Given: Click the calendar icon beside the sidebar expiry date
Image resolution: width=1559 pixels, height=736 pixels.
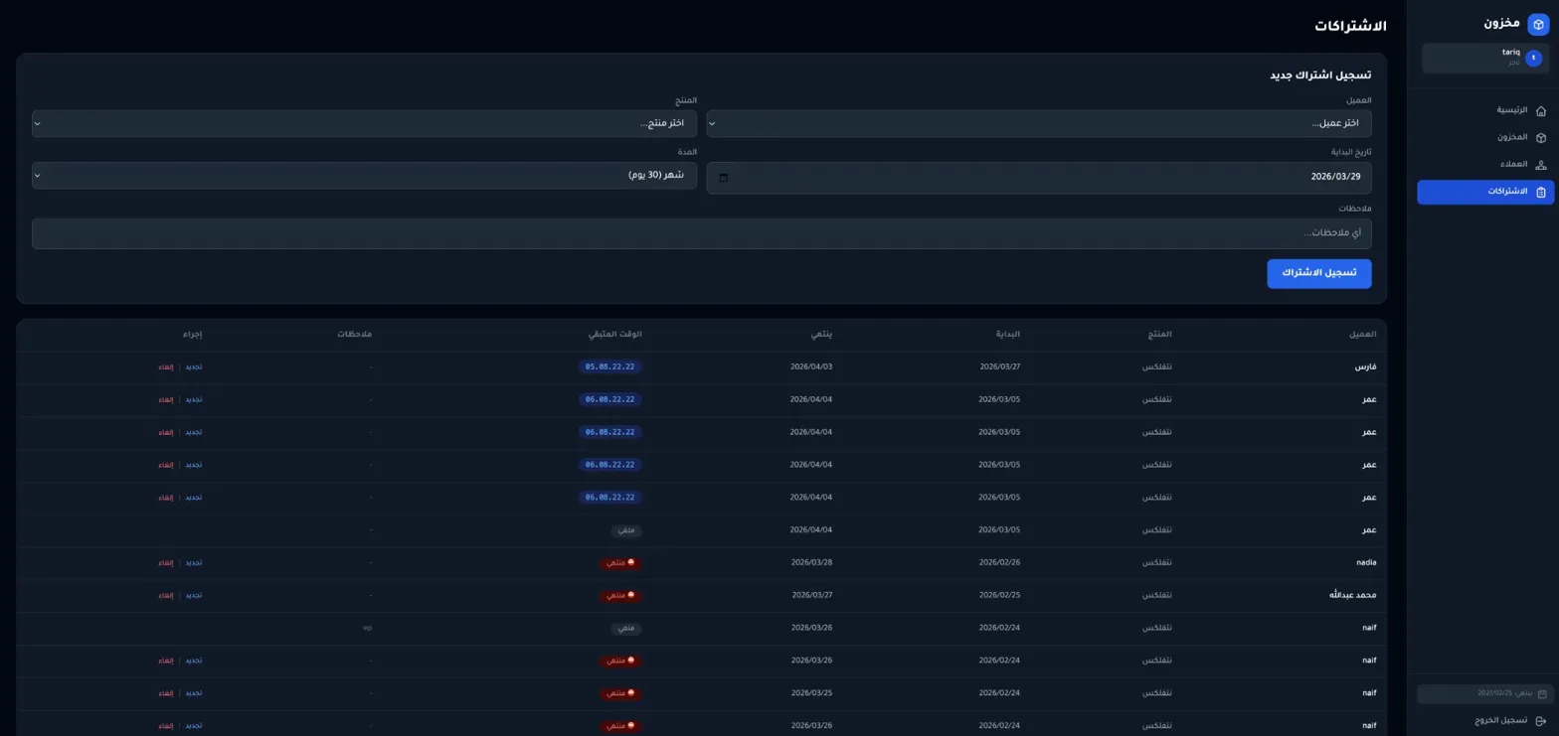Looking at the screenshot, I should pos(1542,693).
